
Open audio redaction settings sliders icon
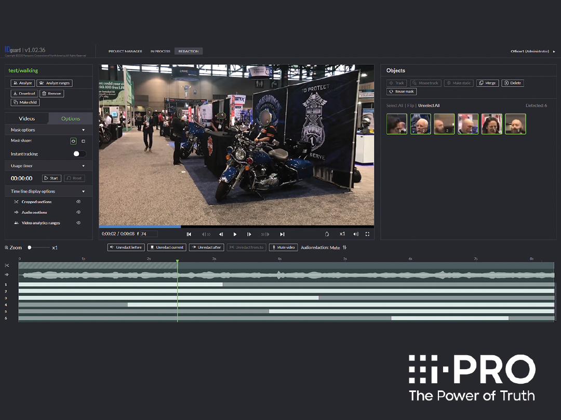coord(344,247)
